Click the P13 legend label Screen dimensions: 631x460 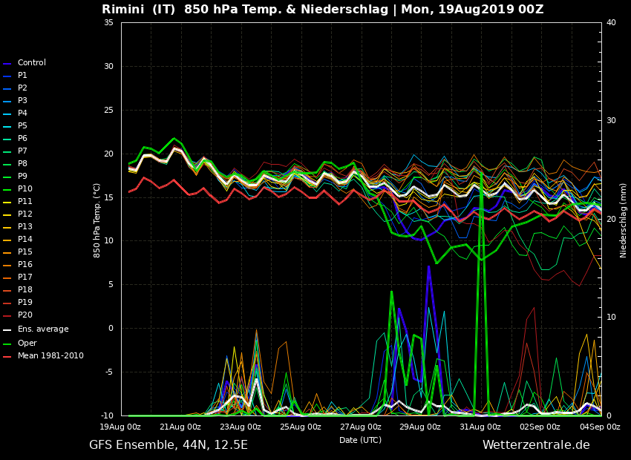[x=24, y=227]
